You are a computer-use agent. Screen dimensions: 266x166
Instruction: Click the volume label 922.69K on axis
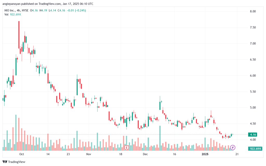(x=255, y=149)
